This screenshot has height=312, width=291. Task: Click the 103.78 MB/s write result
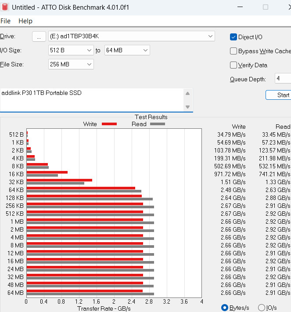(x=230, y=150)
